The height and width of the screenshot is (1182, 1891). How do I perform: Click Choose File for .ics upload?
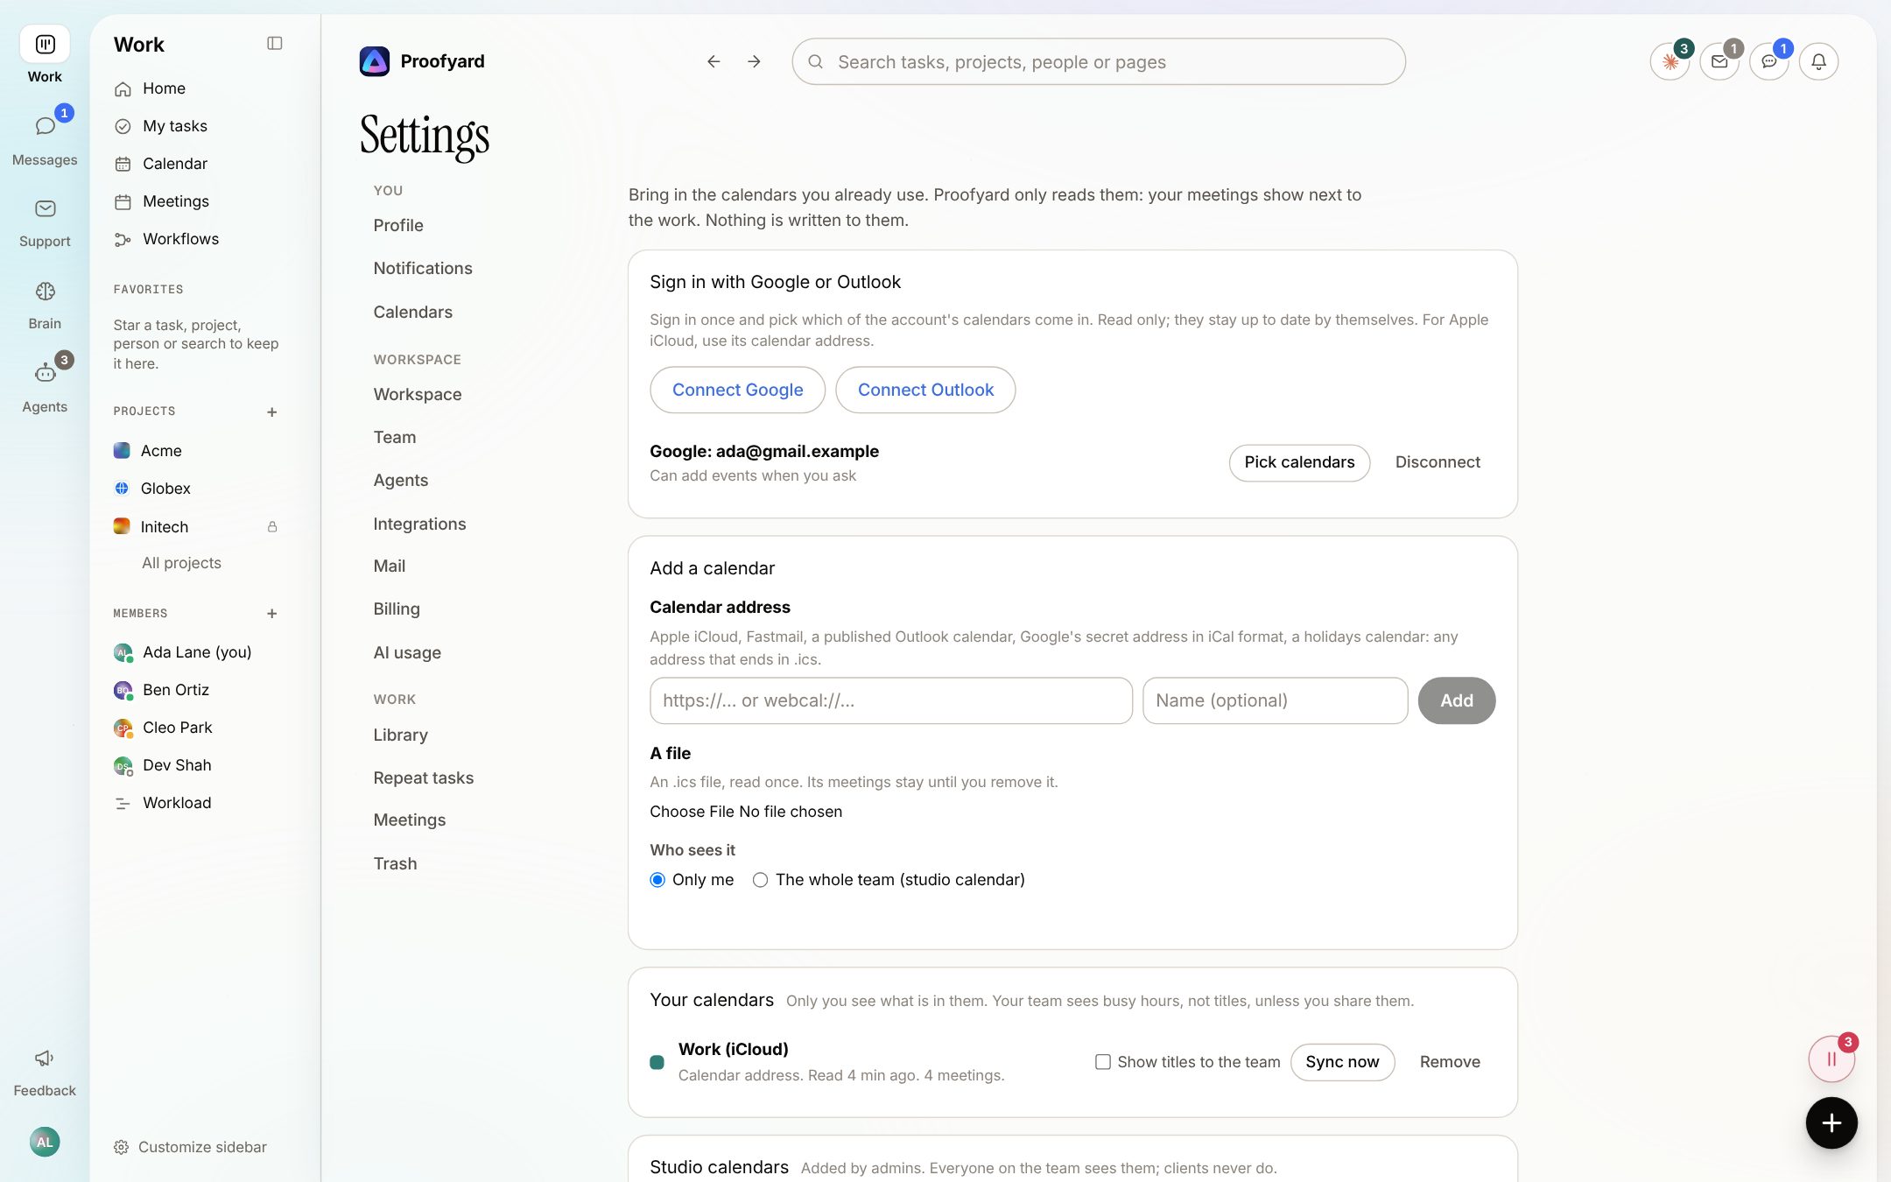(692, 812)
